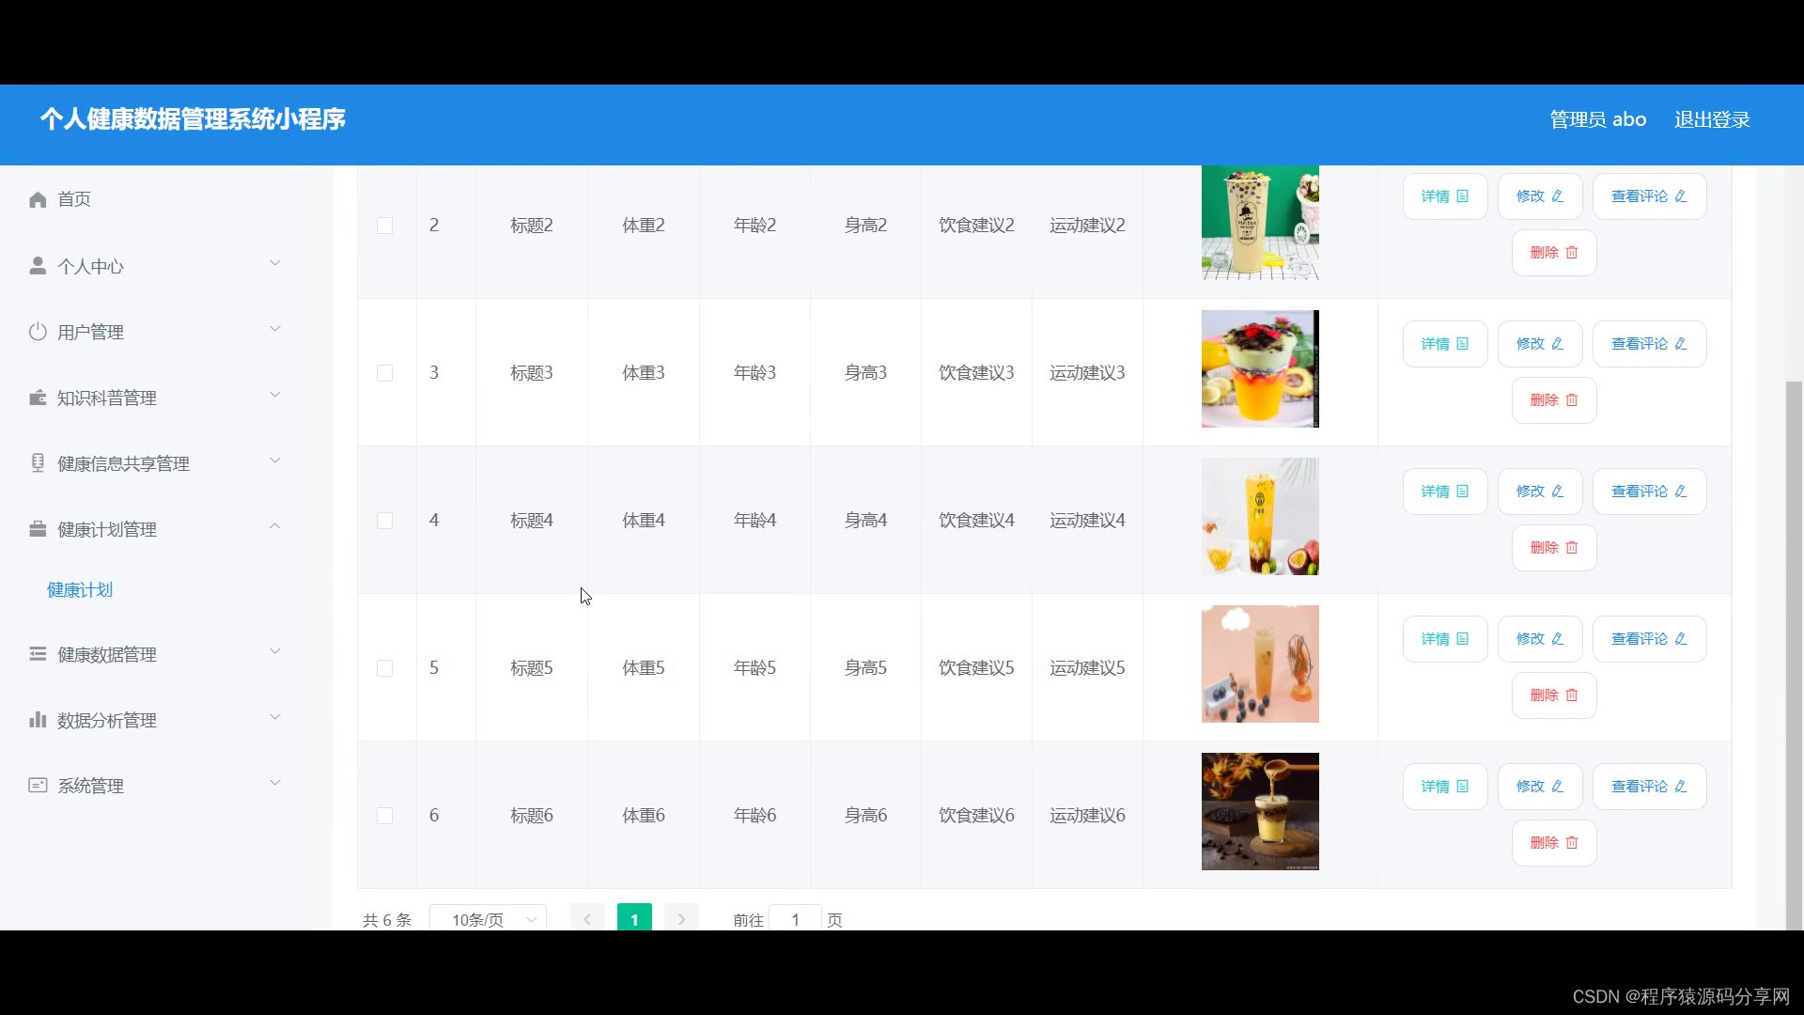
Task: Check the checkbox for row 3
Action: (x=385, y=372)
